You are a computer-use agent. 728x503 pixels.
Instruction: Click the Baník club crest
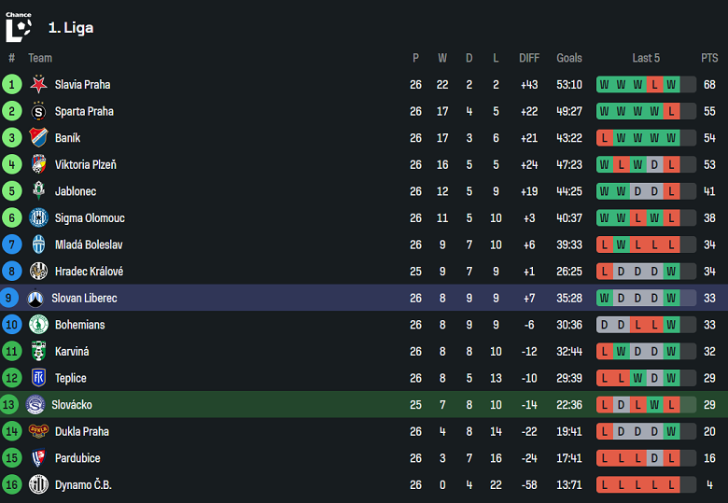coord(38,138)
